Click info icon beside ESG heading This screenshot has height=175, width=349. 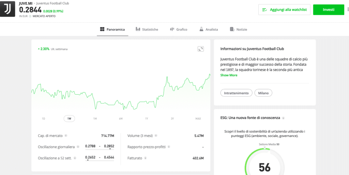point(283,118)
